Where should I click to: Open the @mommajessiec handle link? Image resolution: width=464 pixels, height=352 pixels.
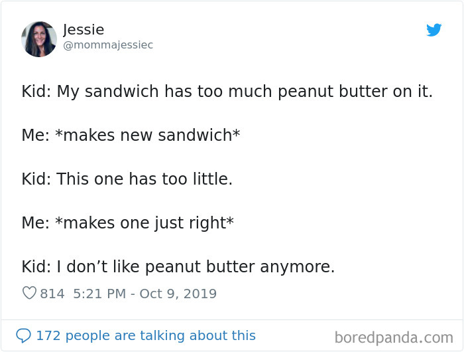pos(108,45)
